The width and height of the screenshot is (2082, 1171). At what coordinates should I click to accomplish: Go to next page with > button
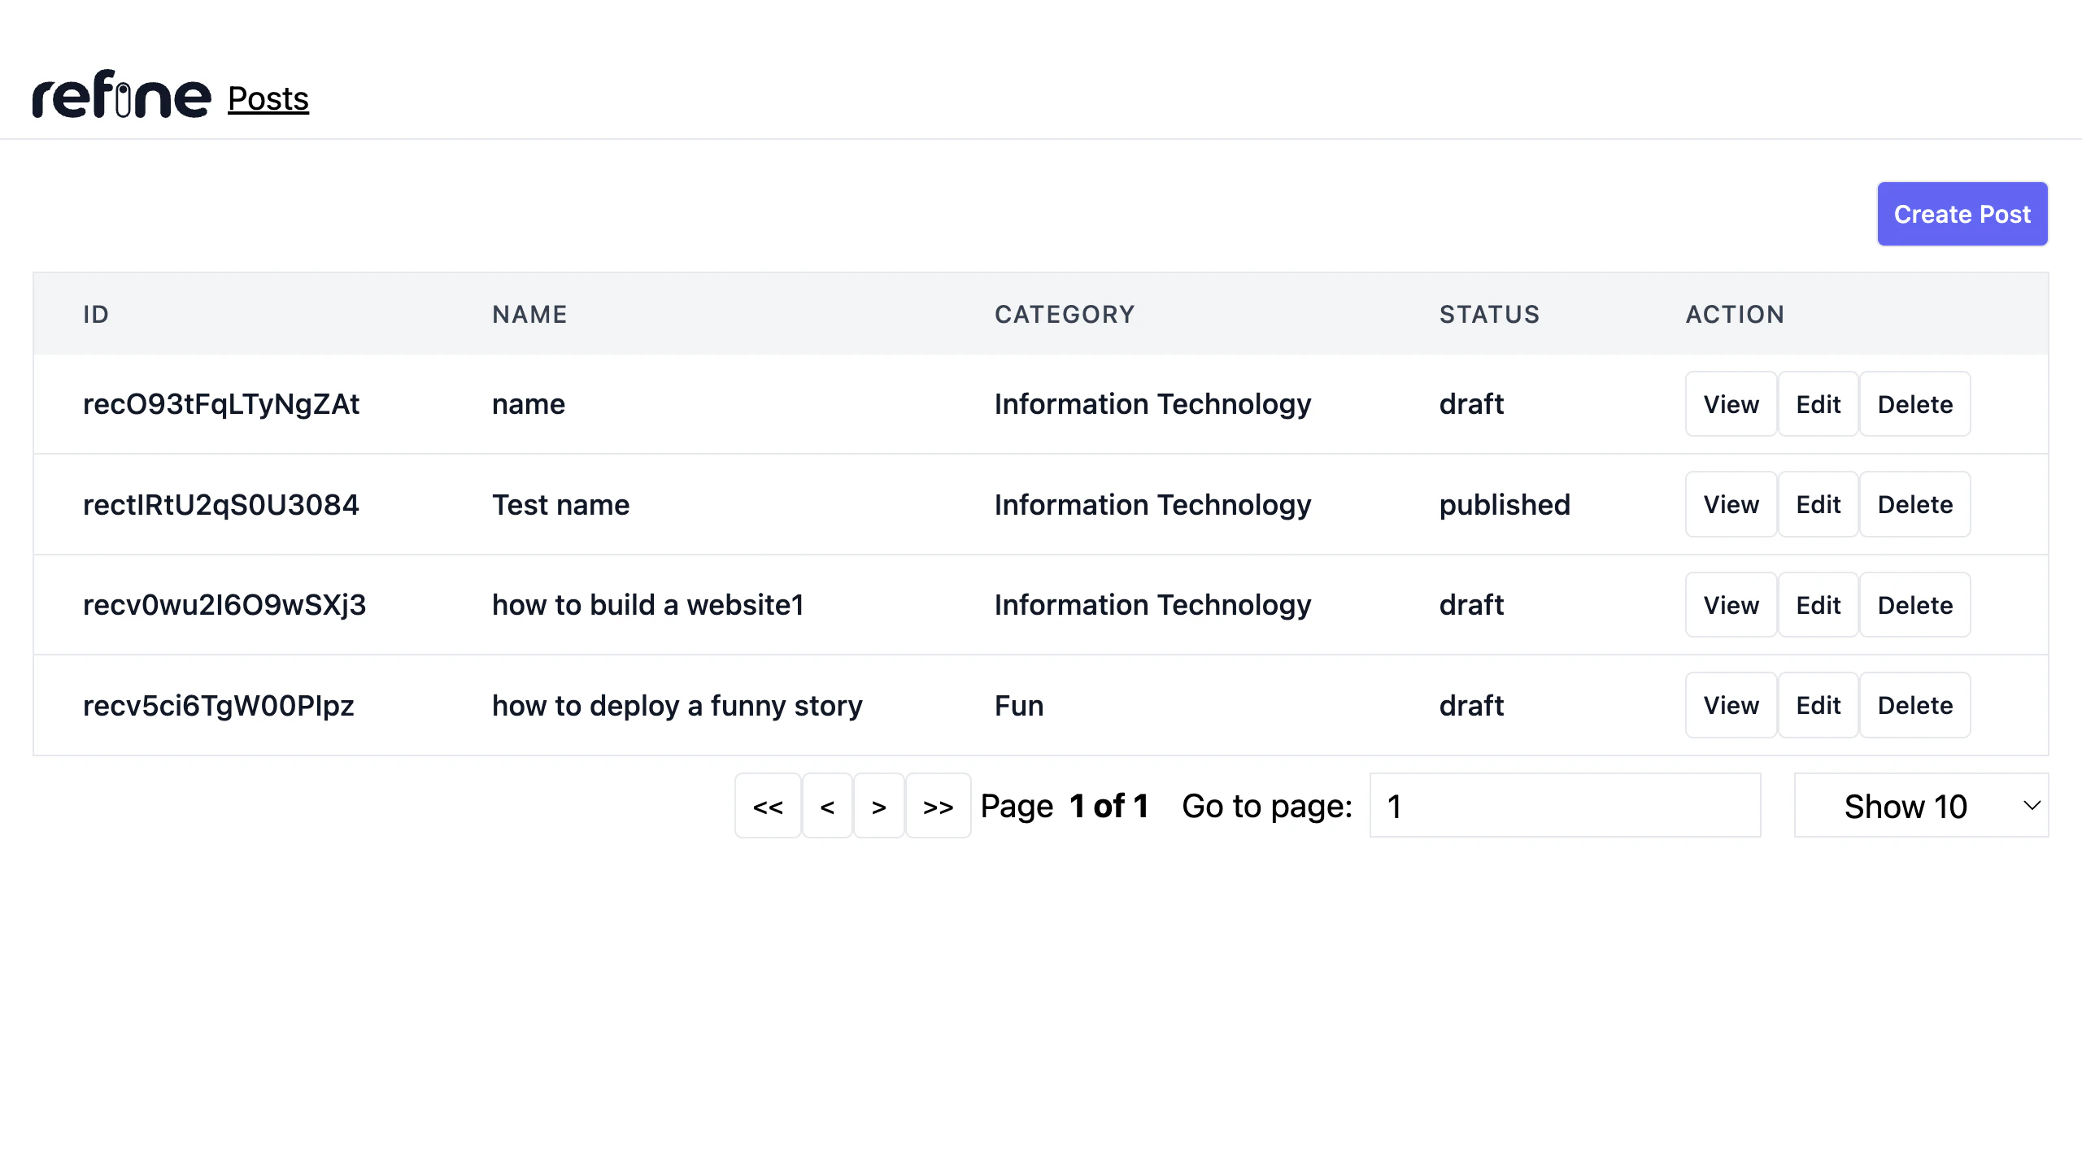pos(878,806)
